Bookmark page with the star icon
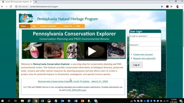 pyautogui.click(x=162, y=7)
